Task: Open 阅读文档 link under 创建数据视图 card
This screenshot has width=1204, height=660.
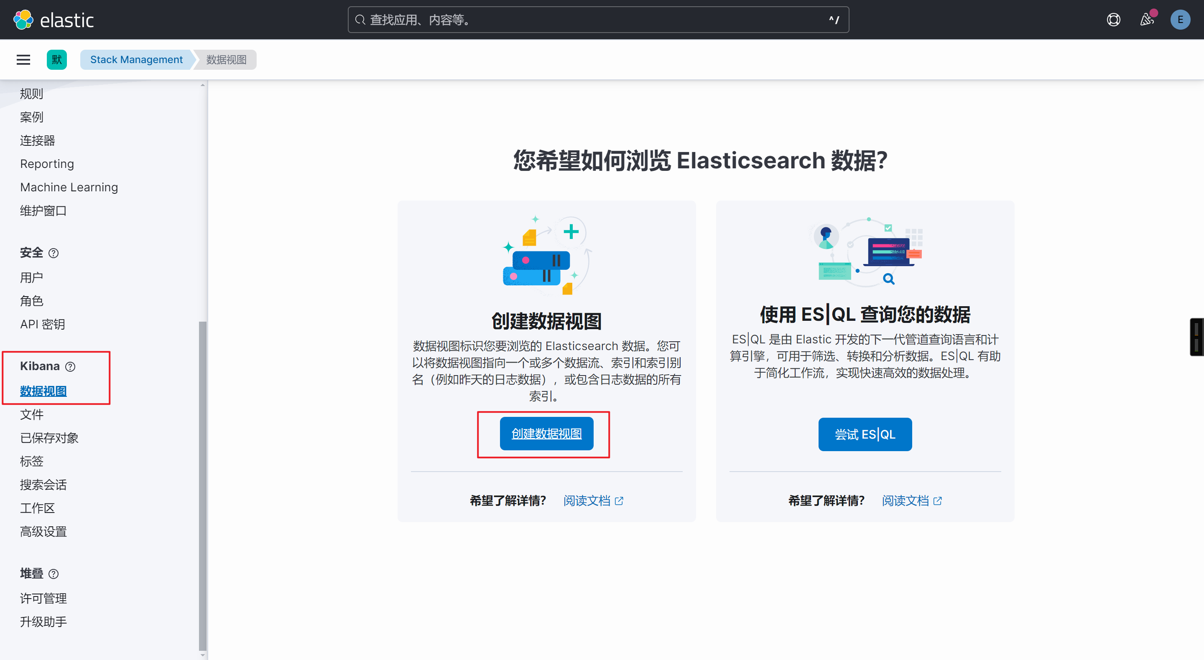Action: click(x=587, y=501)
